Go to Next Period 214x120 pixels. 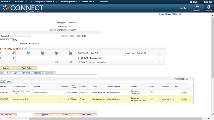click(81, 36)
